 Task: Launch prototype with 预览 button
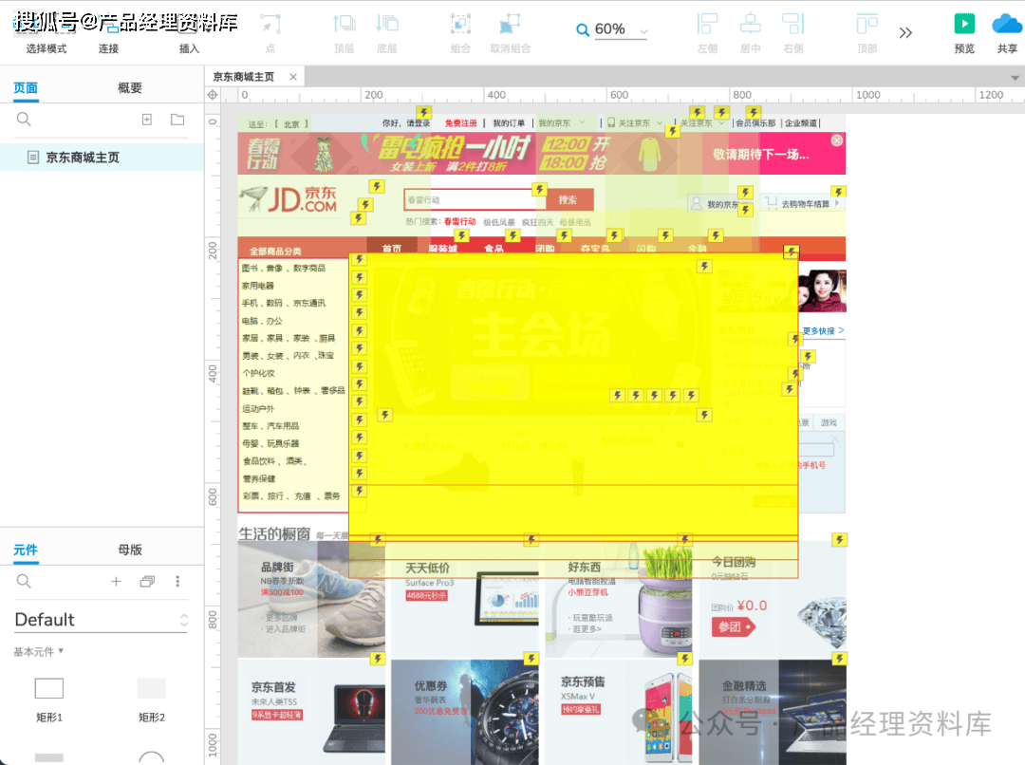[964, 34]
